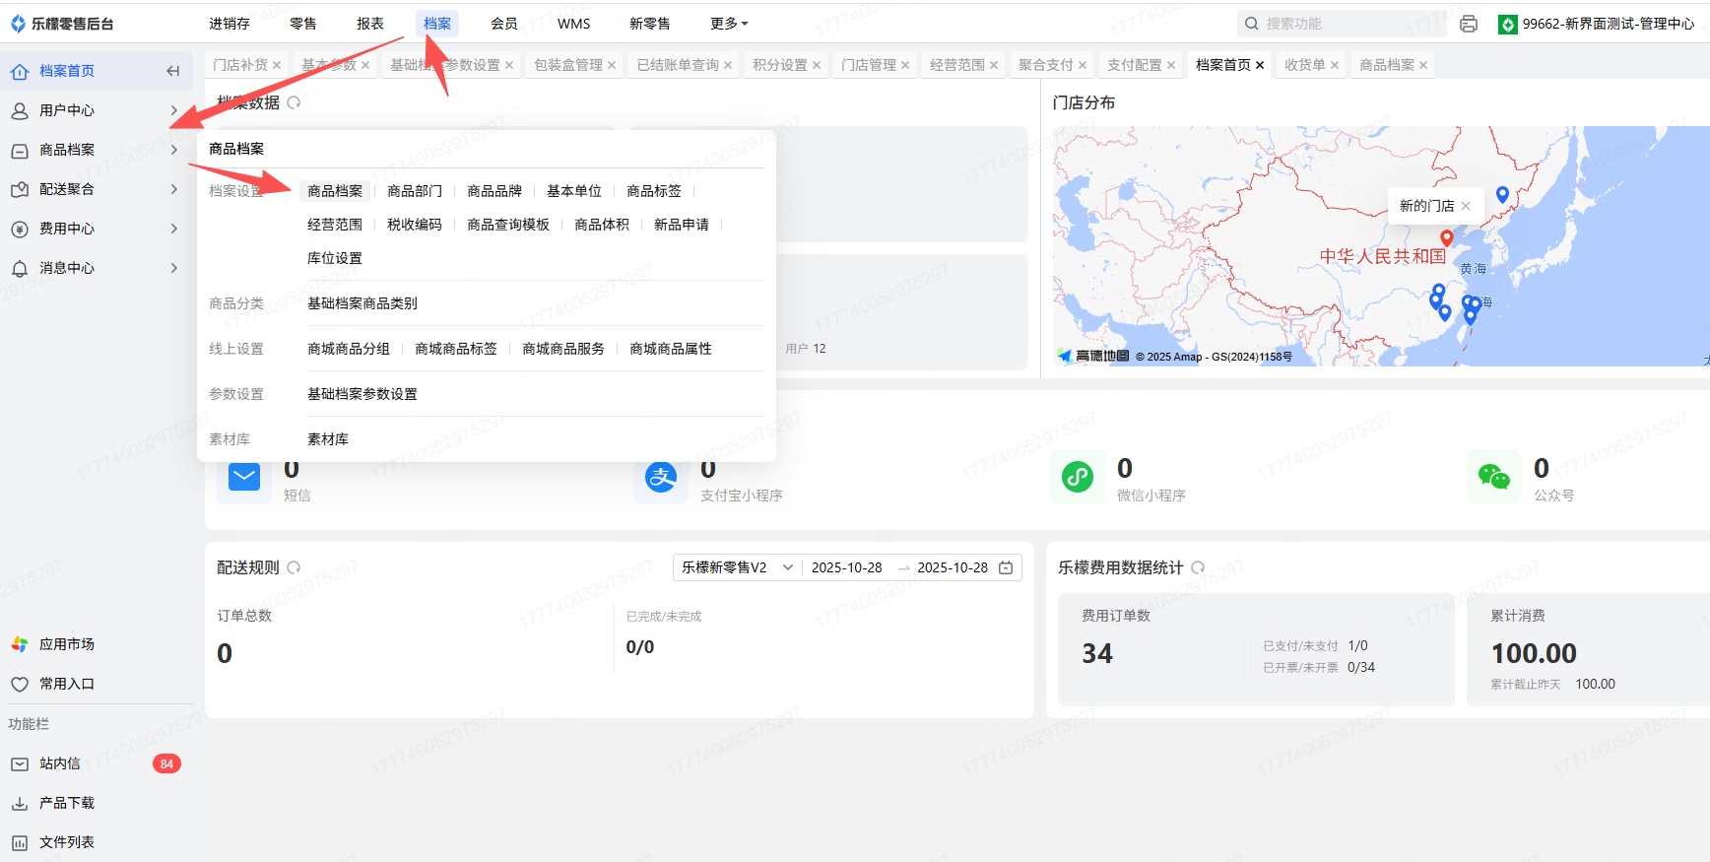The height and width of the screenshot is (862, 1710).
Task: Select 新品申请 menu entry
Action: (x=682, y=225)
